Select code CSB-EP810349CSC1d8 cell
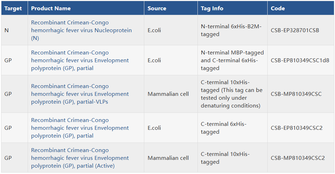This screenshot has width=335, height=174. click(300, 60)
